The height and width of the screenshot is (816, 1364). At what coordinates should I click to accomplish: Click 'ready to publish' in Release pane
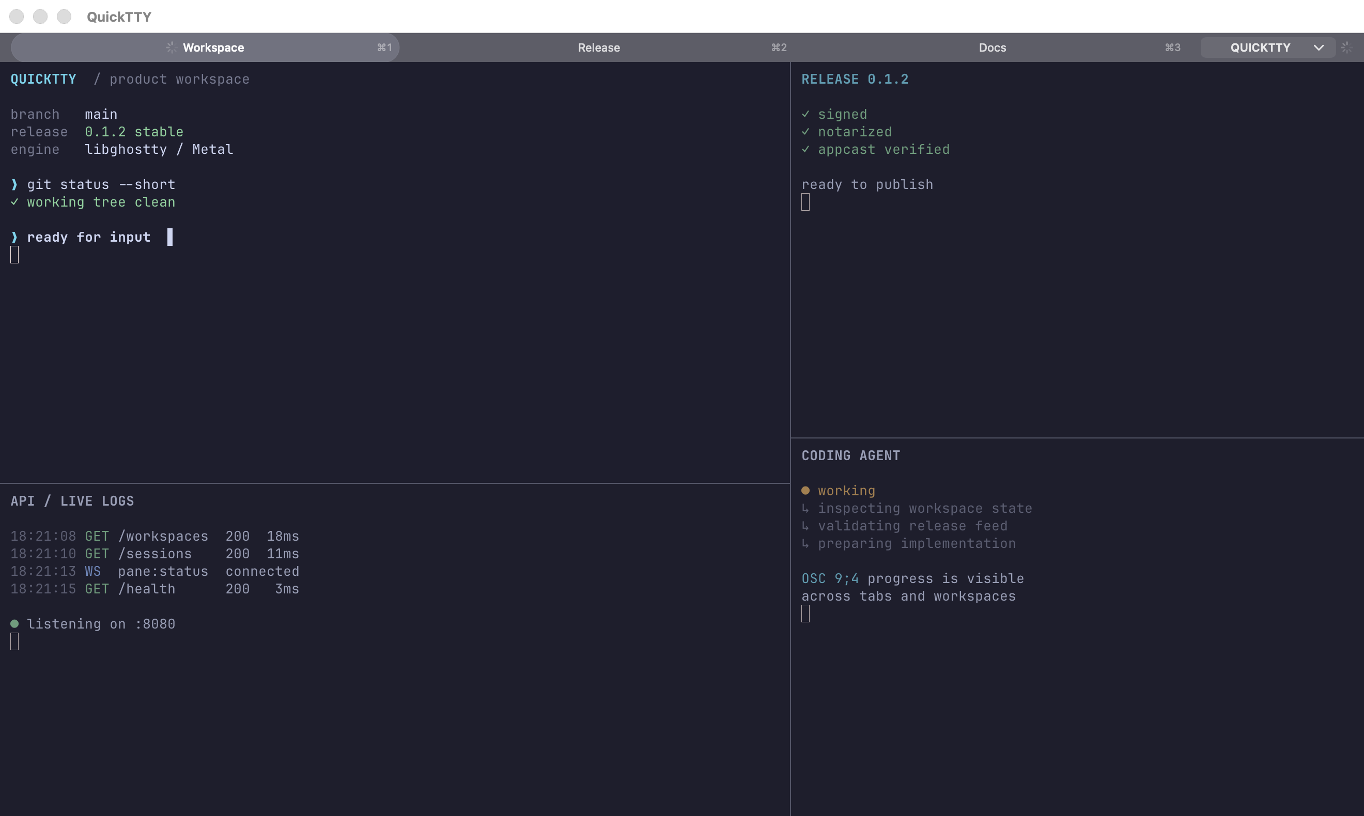click(x=867, y=185)
